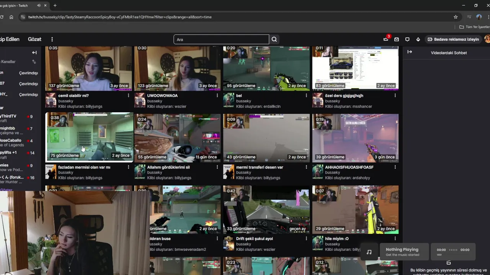Open Twitch notifications with the 3 badge
490x275 pixels.
386,39
